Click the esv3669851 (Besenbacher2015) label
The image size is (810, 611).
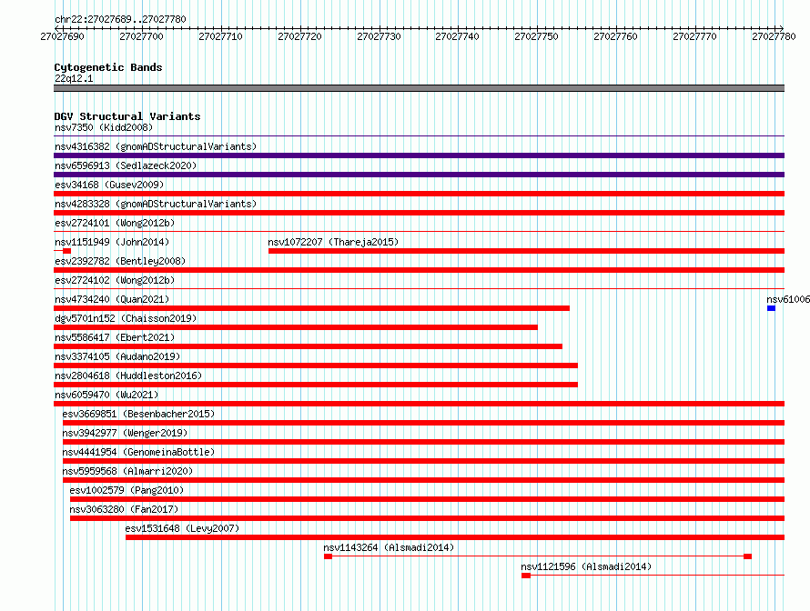click(138, 414)
